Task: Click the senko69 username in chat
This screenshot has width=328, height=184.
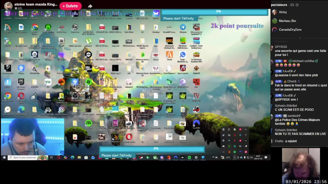Action: tap(294, 116)
